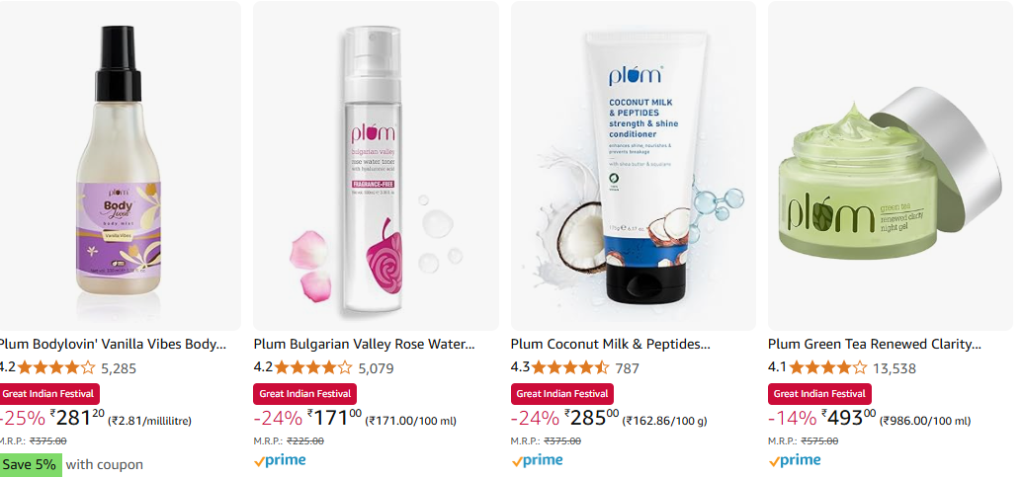The width and height of the screenshot is (1023, 478).
Task: Open the Plum Vanilla Vibes body mist image
Action: coord(120,166)
